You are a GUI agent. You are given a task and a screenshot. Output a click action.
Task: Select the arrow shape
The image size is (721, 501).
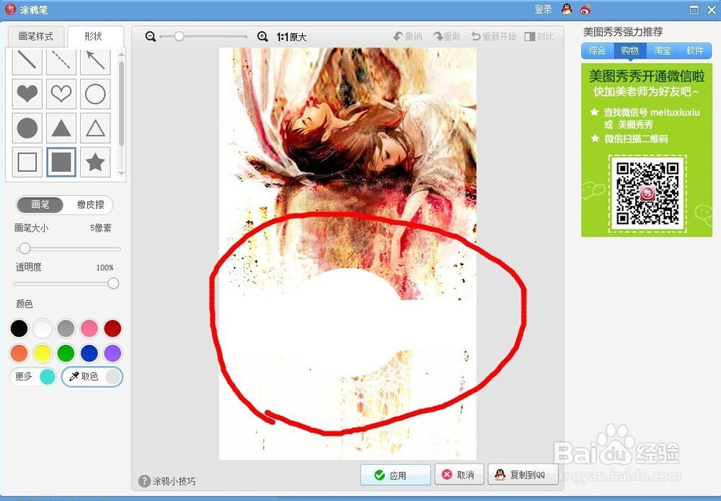pos(95,61)
